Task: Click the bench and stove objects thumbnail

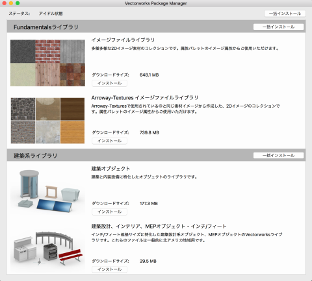Action: point(47,249)
